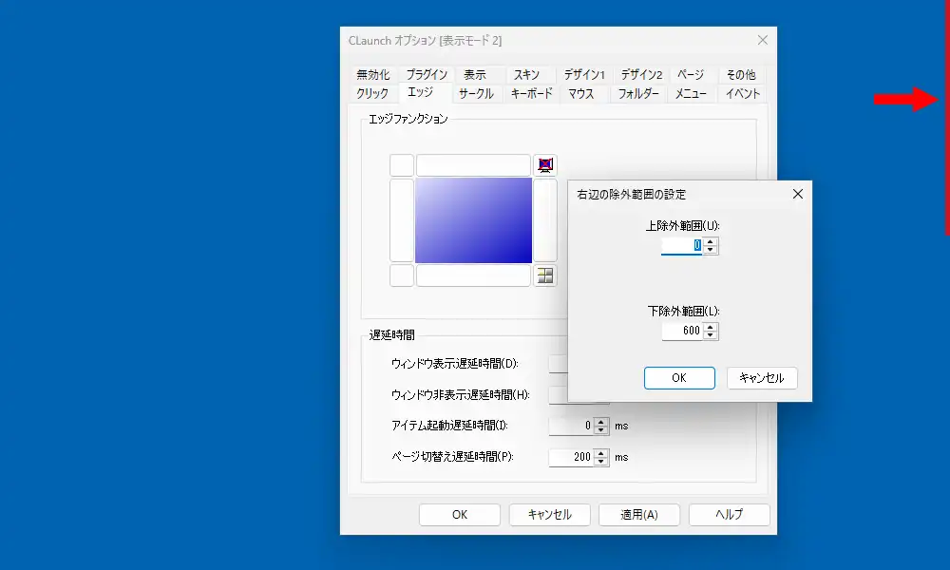Click キャンセル in the exclusion range dialog

point(762,378)
